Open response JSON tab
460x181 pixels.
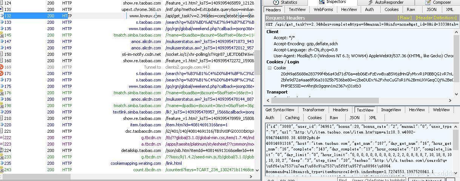point(354,118)
